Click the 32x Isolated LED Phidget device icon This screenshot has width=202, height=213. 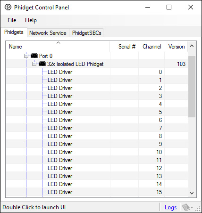(x=42, y=64)
